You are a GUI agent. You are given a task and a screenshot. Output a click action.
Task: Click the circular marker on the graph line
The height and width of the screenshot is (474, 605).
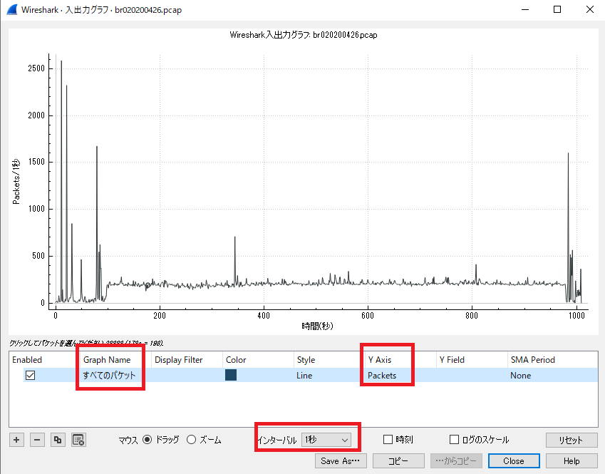(x=148, y=286)
